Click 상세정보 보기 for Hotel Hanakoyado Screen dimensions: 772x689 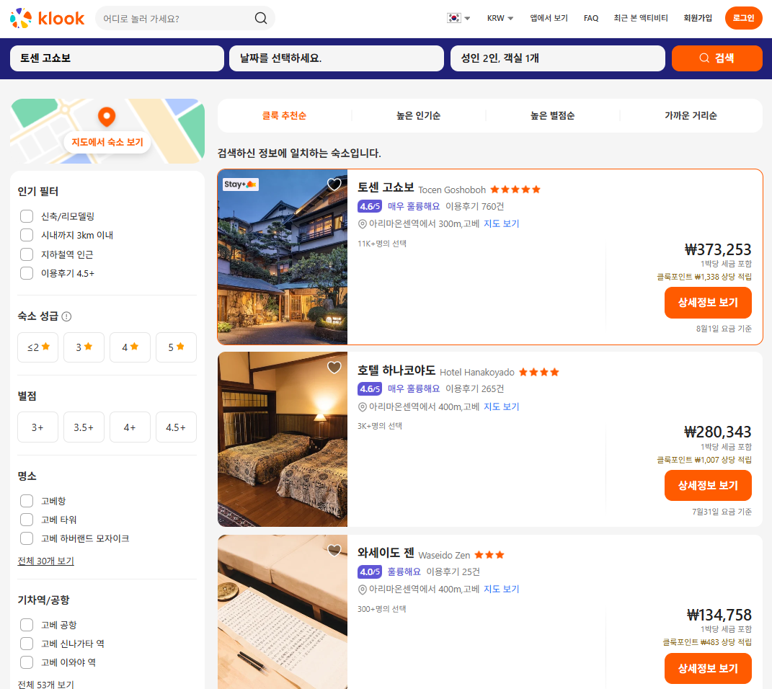coord(708,486)
